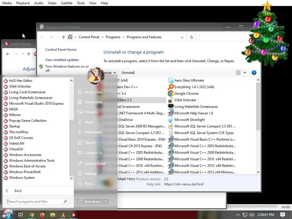
Task: Expand the breadcrumb arrow after Control Panel
Action: pos(102,37)
